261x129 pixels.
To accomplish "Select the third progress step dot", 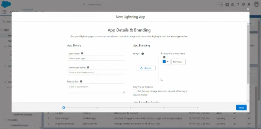I will point(131,108).
